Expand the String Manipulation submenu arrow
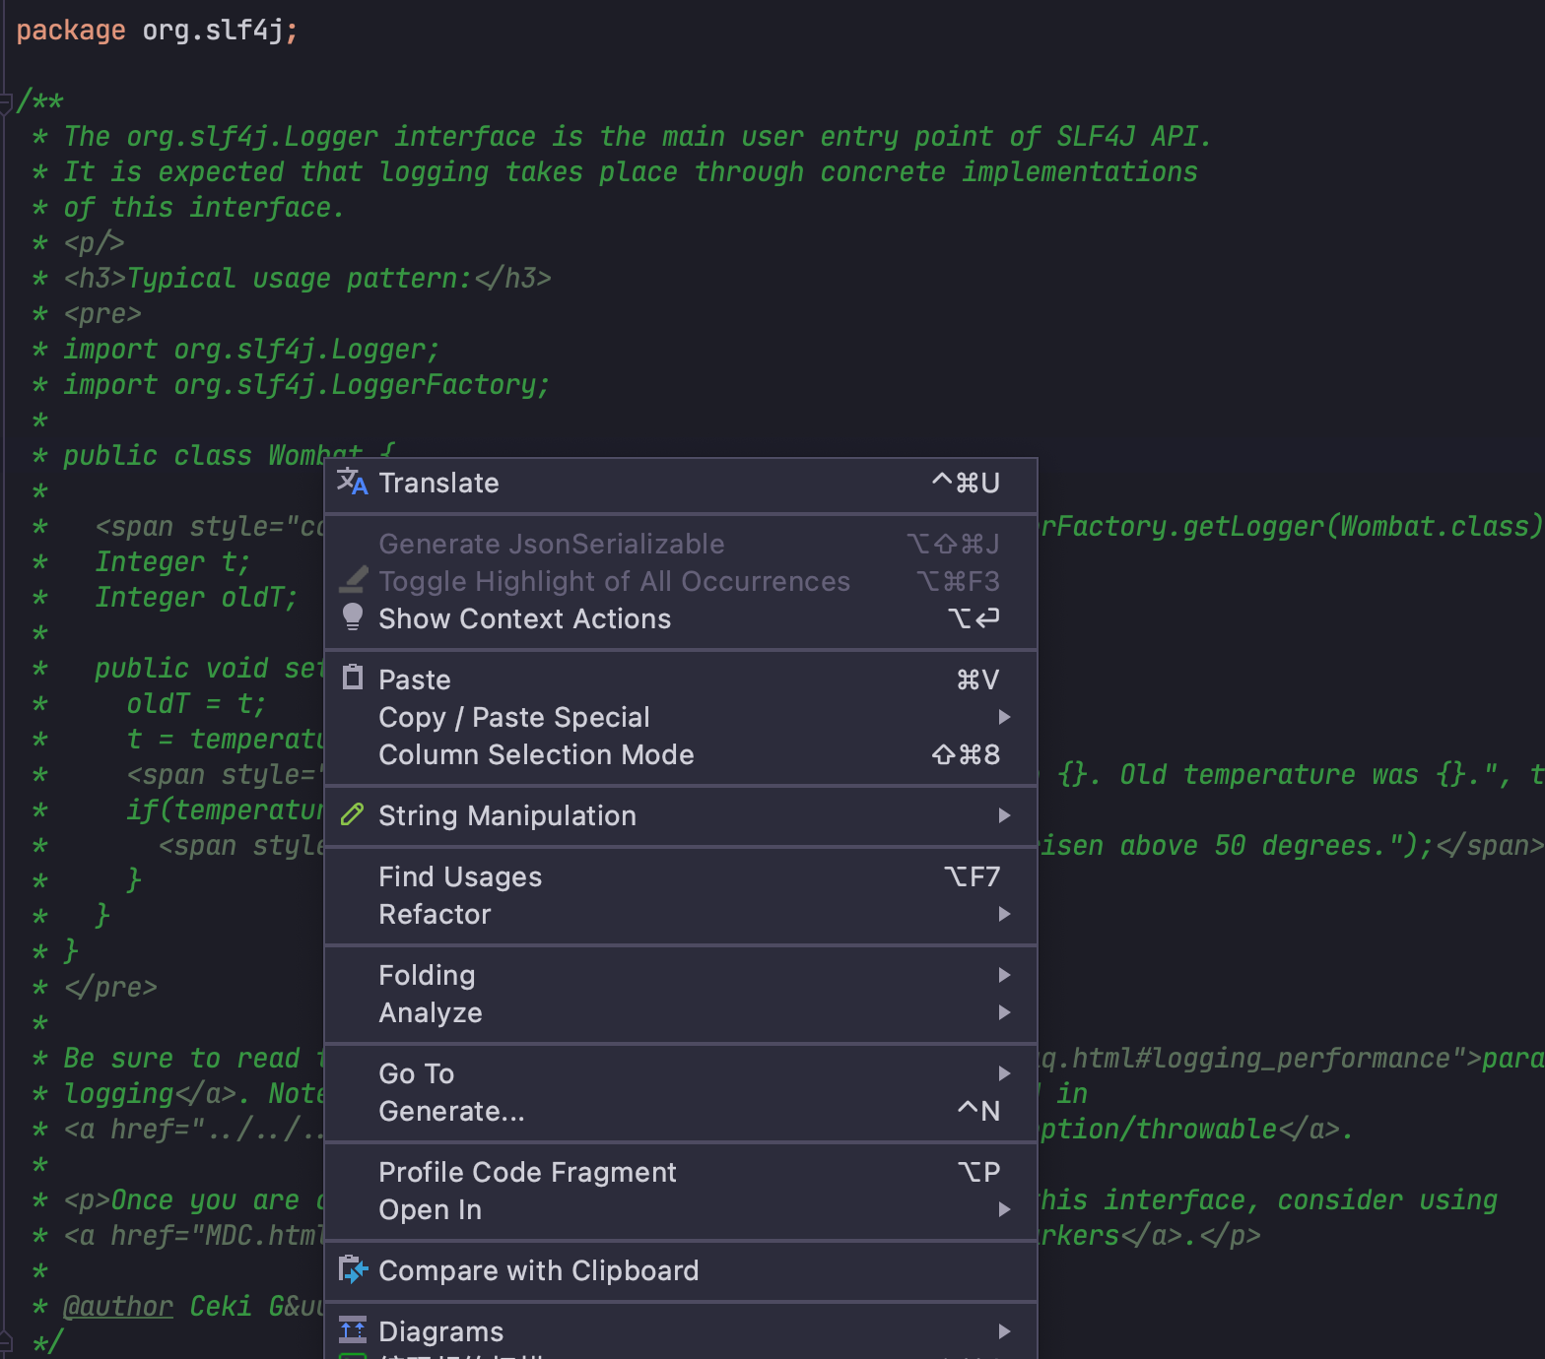 (1004, 815)
